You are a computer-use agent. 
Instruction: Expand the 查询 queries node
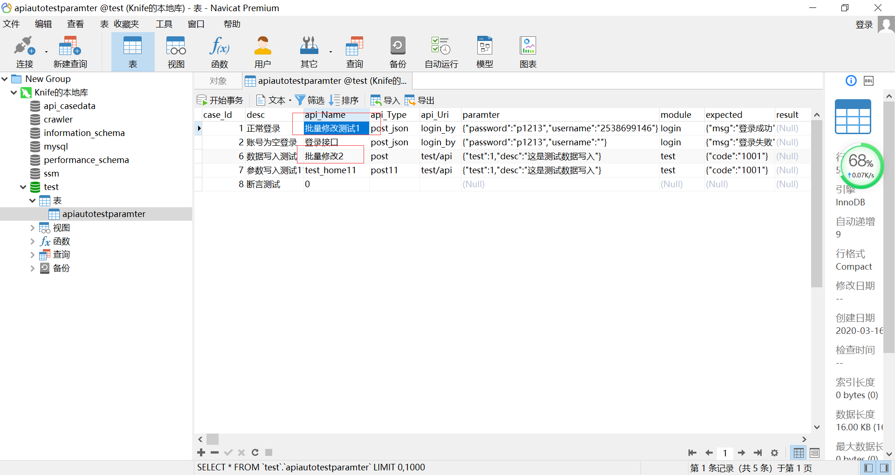point(32,255)
